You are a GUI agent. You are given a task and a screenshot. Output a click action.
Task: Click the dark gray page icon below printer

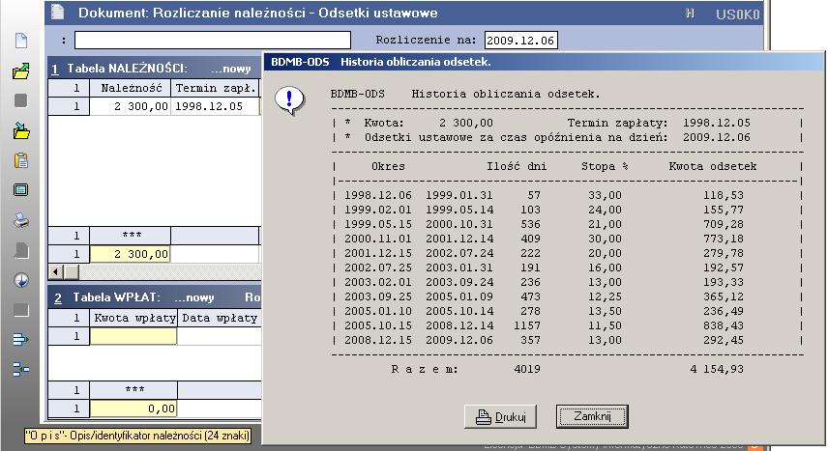(21, 250)
